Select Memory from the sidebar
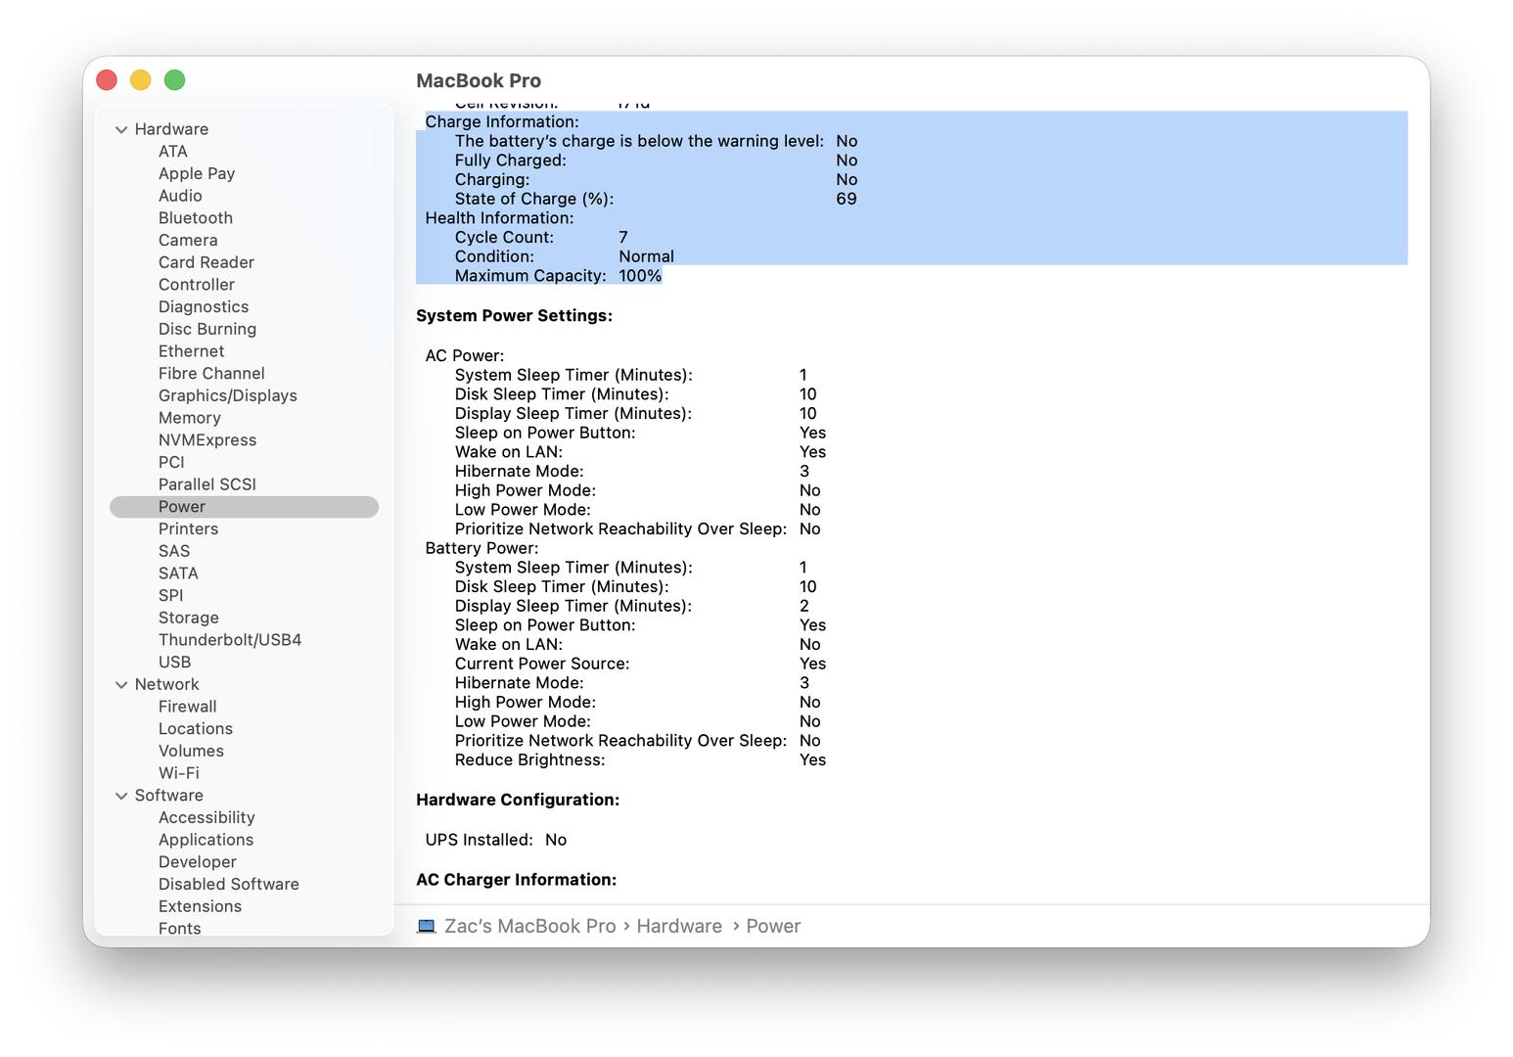 pos(189,418)
